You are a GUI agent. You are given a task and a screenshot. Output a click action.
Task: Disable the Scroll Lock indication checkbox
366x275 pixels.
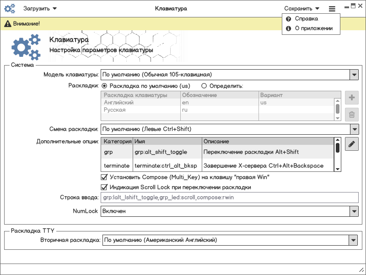coord(104,187)
